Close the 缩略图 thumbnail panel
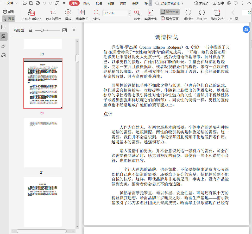 click(x=74, y=30)
